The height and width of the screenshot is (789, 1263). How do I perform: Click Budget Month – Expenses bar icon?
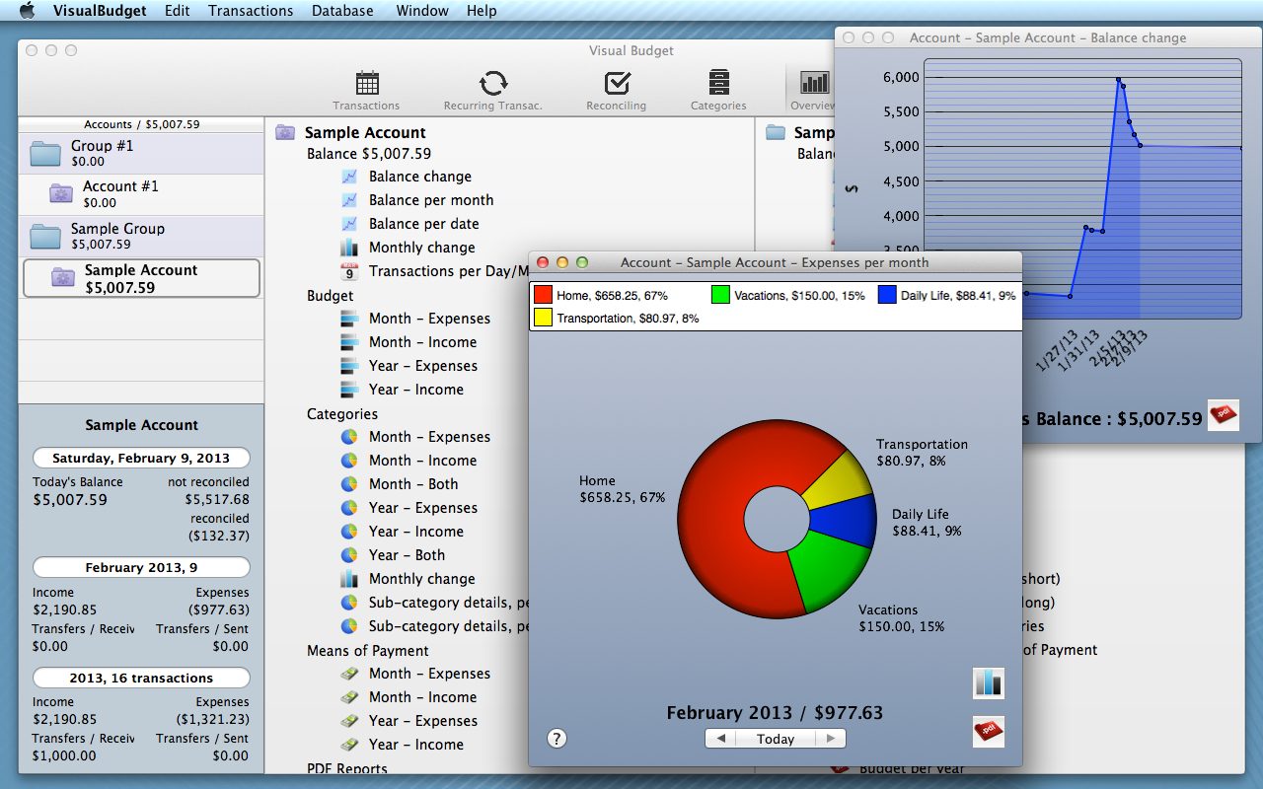348,319
